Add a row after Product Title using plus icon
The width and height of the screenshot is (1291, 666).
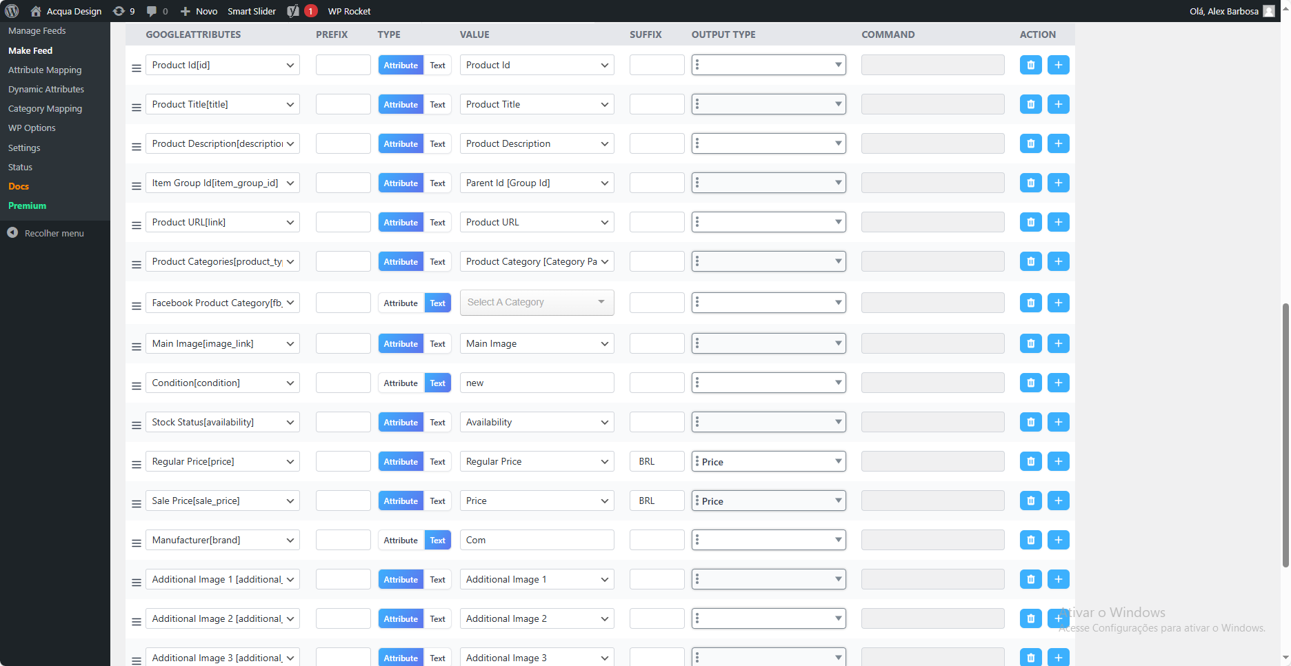pyautogui.click(x=1058, y=104)
